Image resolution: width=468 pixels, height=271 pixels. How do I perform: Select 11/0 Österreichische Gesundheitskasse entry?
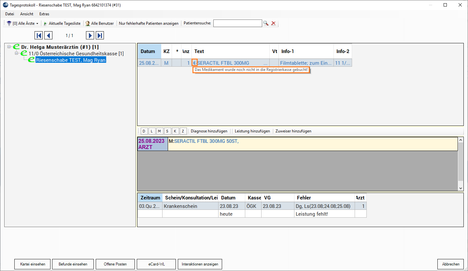coord(76,53)
